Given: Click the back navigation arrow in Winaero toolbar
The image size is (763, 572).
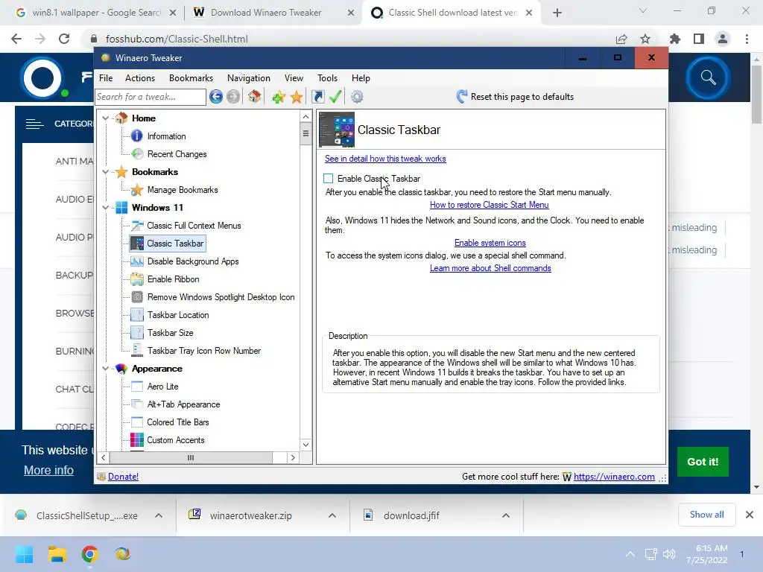Looking at the screenshot, I should tap(216, 97).
